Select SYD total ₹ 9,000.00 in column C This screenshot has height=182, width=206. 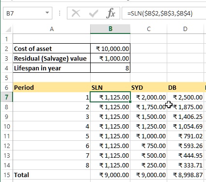tap(149, 175)
